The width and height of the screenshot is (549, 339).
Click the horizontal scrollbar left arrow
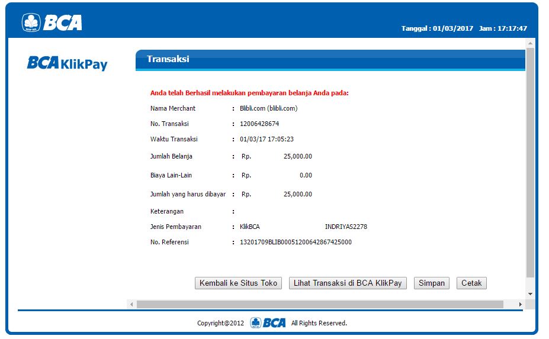pos(131,304)
